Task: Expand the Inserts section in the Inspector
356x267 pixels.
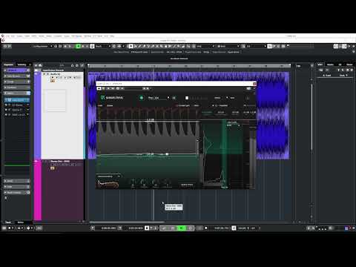Action: (16, 93)
